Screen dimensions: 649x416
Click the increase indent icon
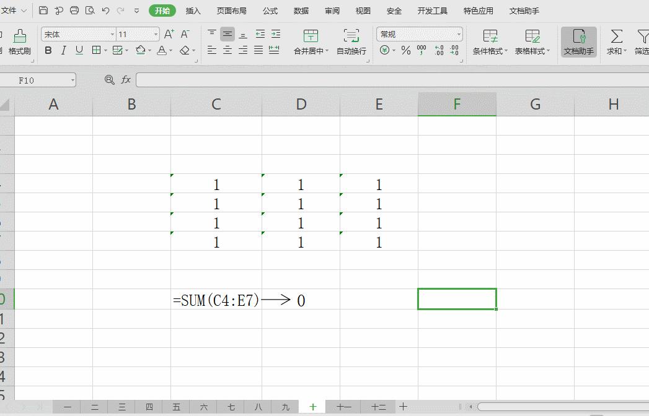point(276,34)
